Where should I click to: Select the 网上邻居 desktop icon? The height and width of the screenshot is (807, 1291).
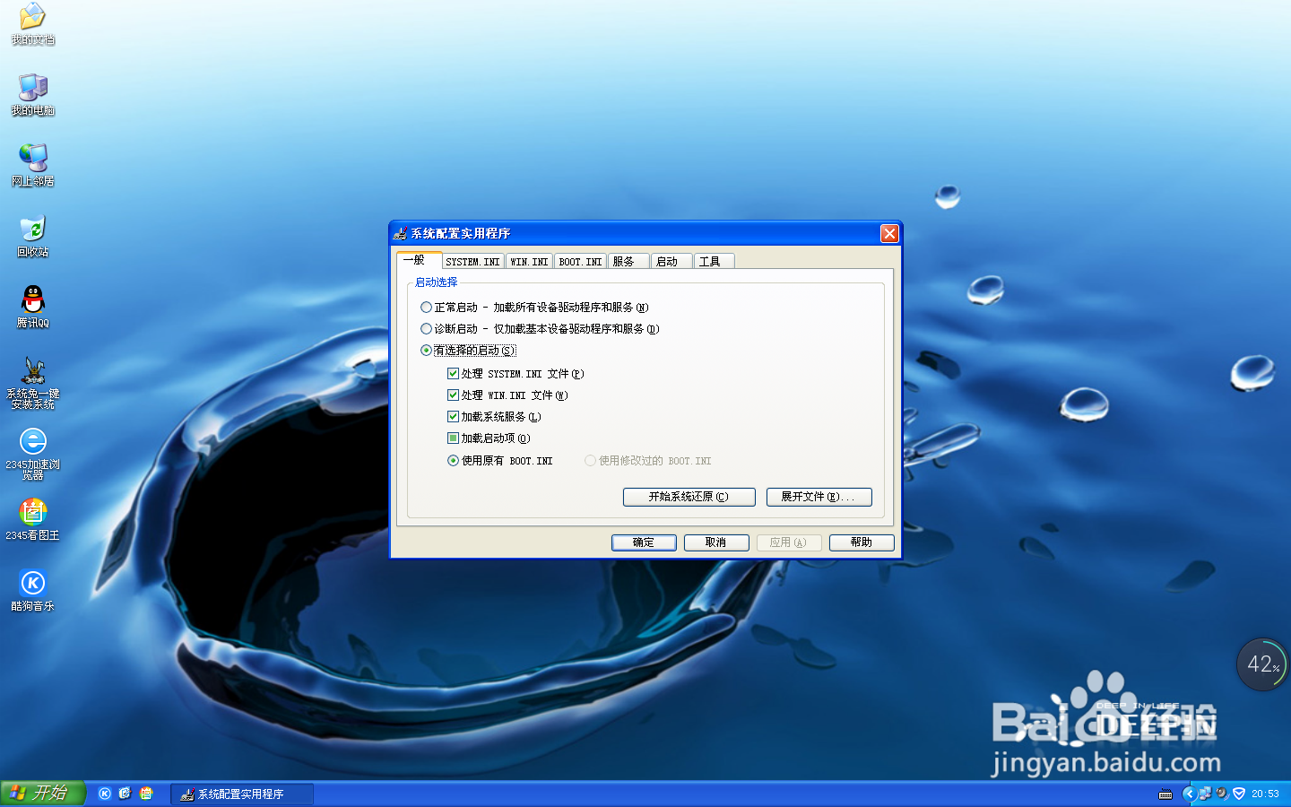coord(33,165)
